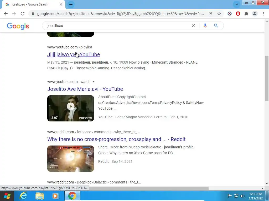The image size is (269, 201).
Task: Share this page icon in address bar
Action: [x=210, y=14]
